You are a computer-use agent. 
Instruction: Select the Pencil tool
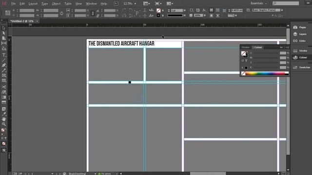click(3, 70)
